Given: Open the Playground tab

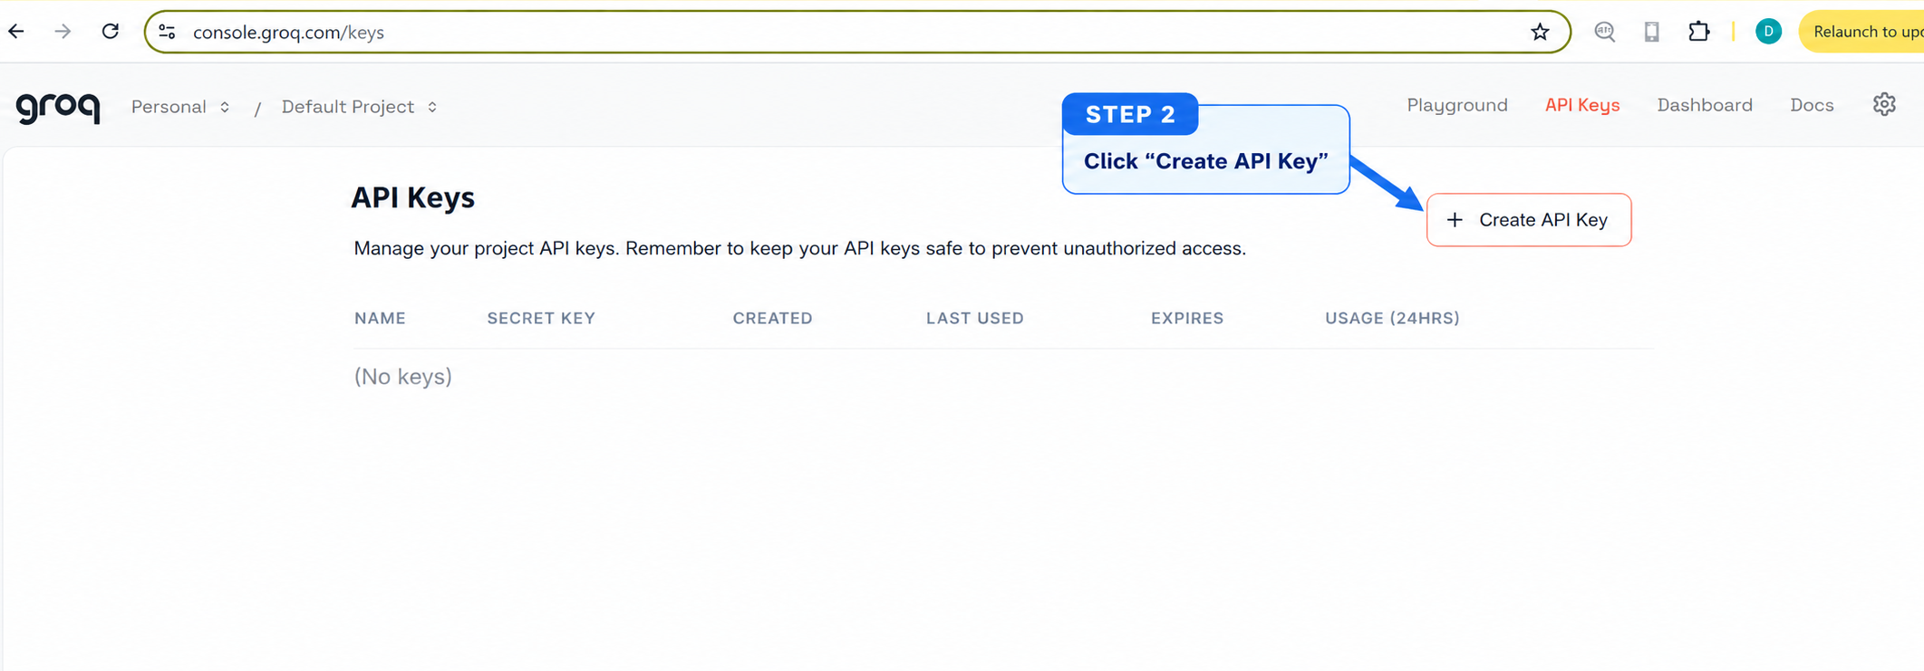Looking at the screenshot, I should (x=1457, y=105).
